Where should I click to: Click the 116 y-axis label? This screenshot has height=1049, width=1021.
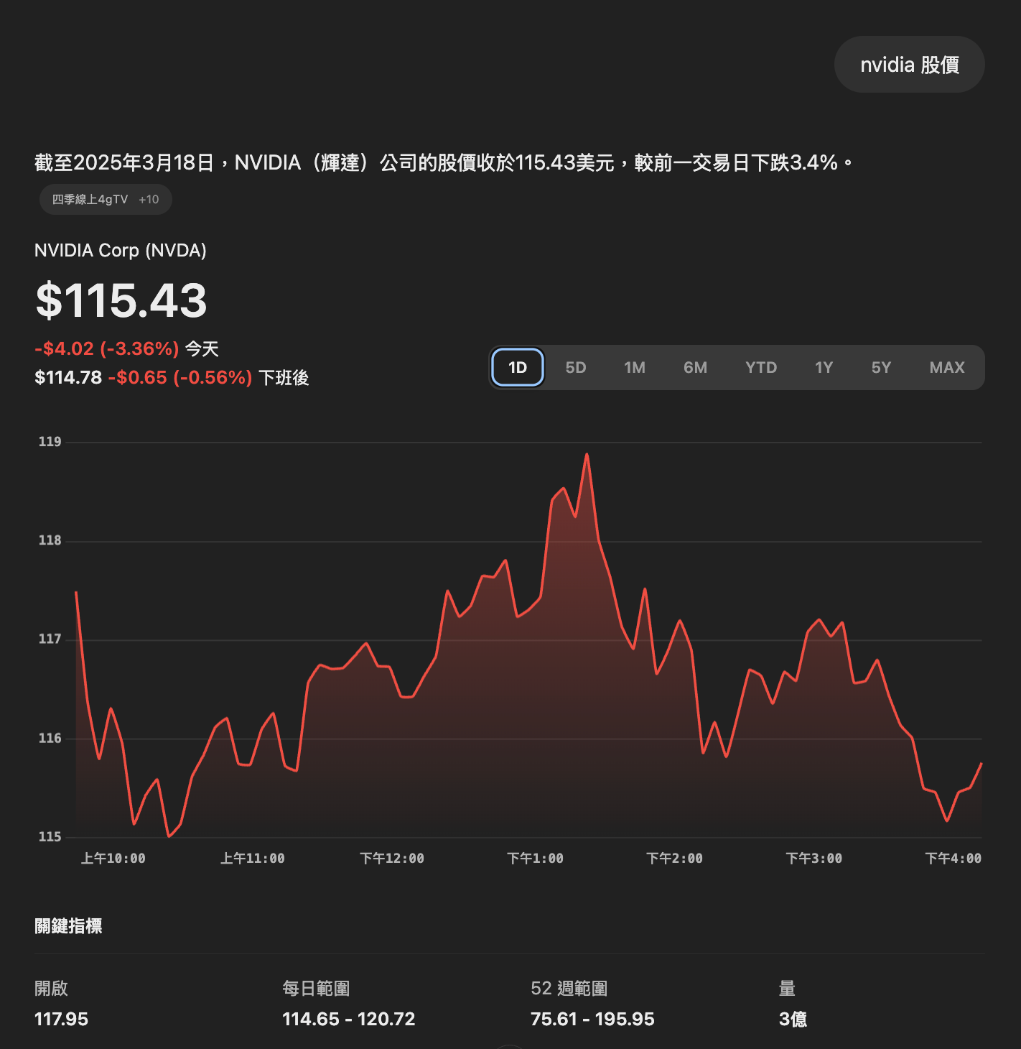(50, 738)
